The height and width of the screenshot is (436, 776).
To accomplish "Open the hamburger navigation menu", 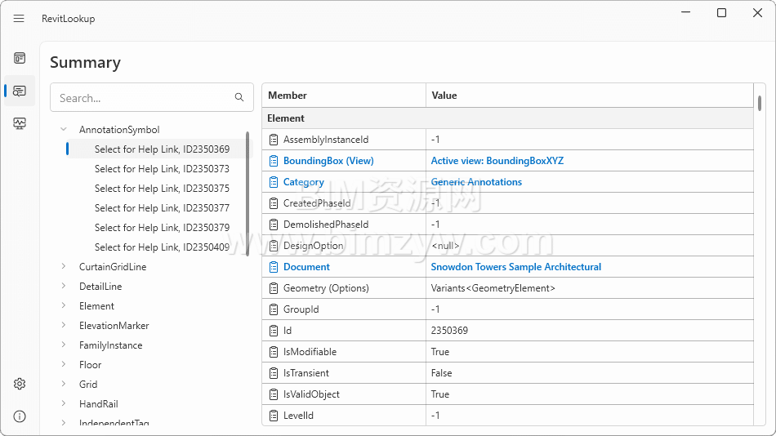I will click(19, 19).
